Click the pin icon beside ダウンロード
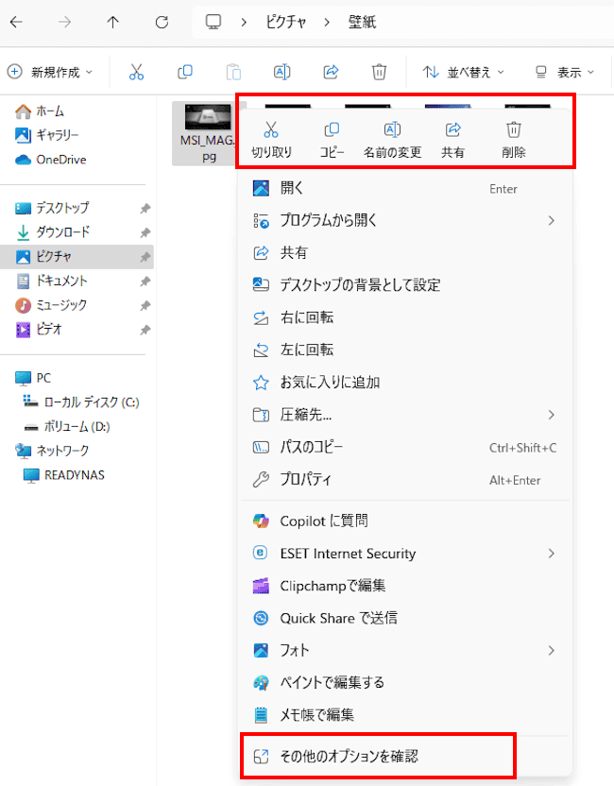The height and width of the screenshot is (786, 614). click(x=145, y=232)
